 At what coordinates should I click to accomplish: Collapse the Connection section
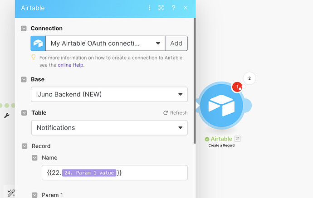[x=24, y=29]
